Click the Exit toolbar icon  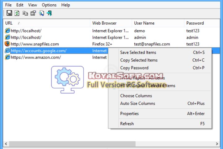tap(49, 13)
